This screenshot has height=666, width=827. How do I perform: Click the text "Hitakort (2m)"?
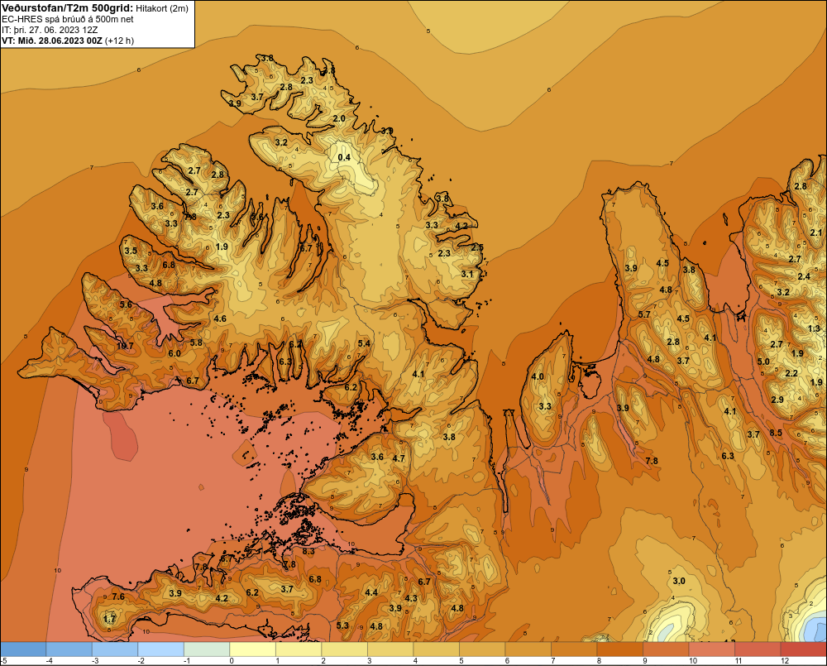point(162,8)
